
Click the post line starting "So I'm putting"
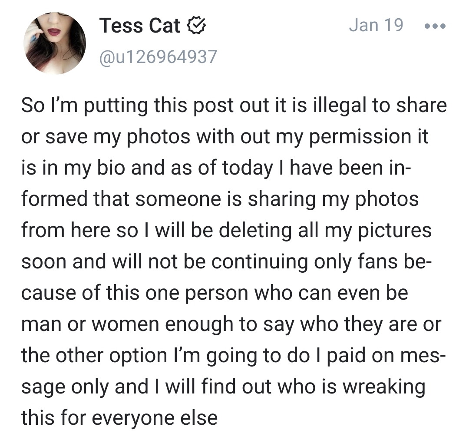click(234, 106)
